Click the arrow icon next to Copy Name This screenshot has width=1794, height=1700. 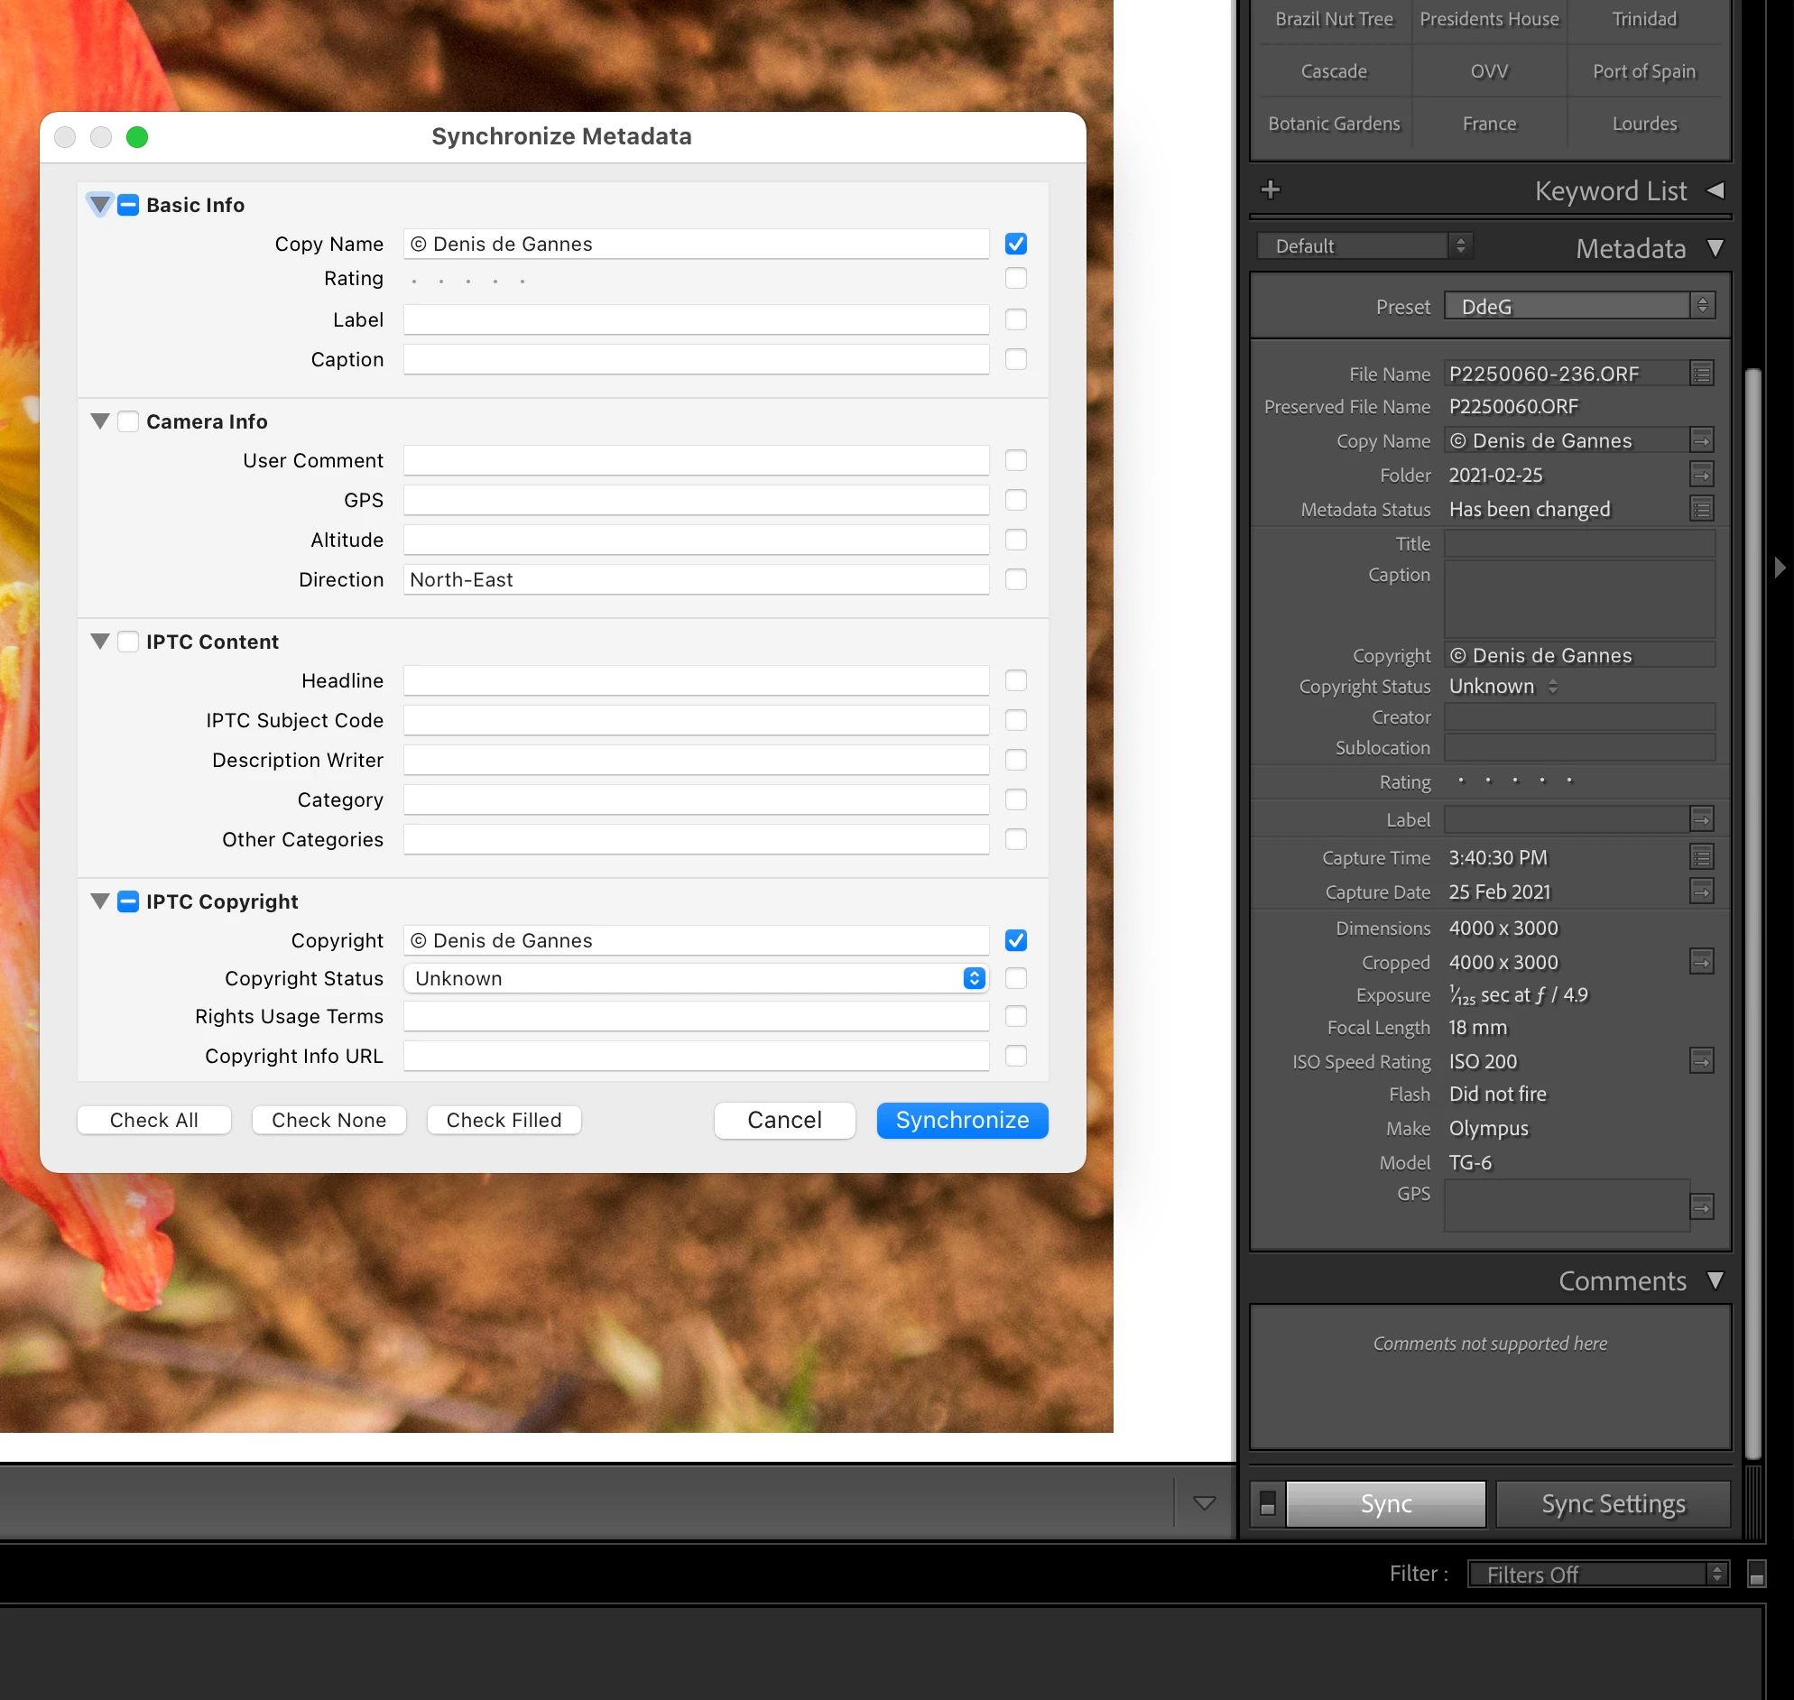tap(1702, 440)
